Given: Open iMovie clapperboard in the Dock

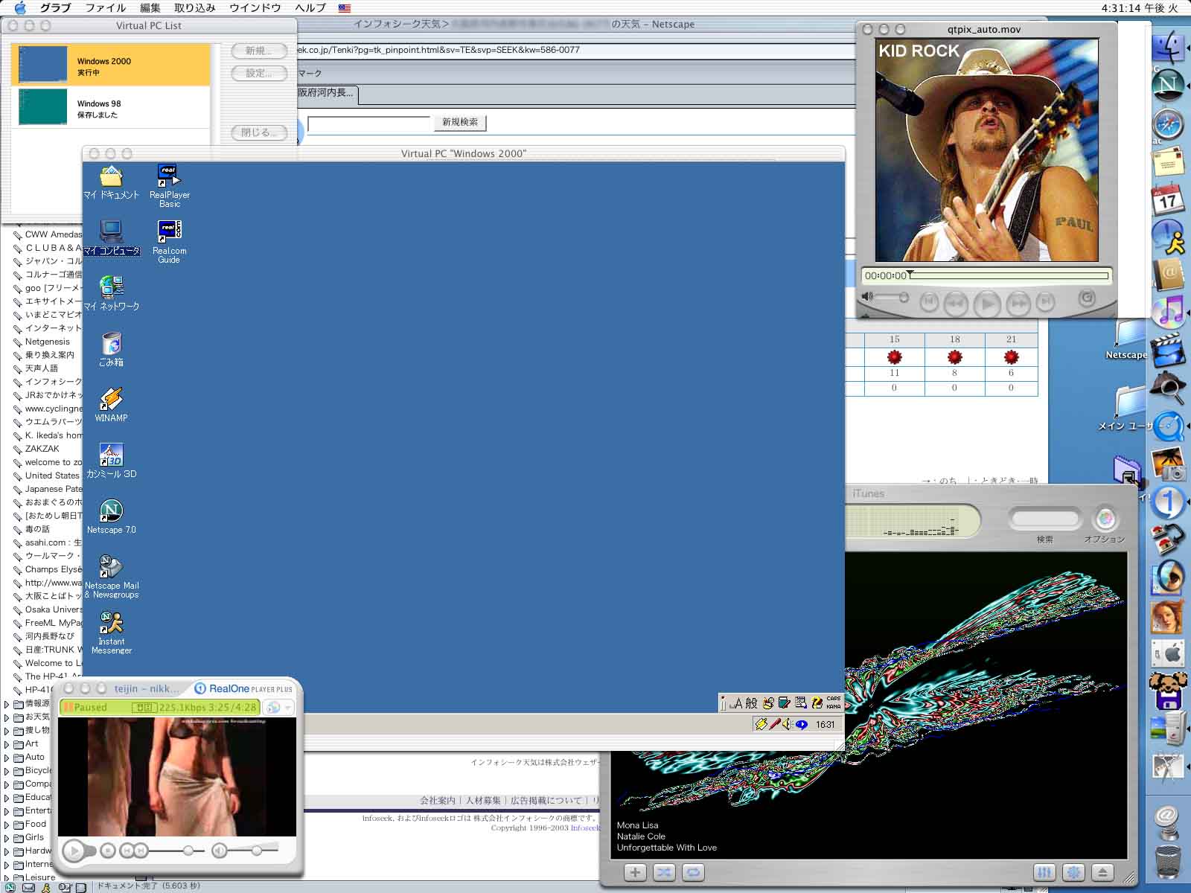Looking at the screenshot, I should 1168,351.
